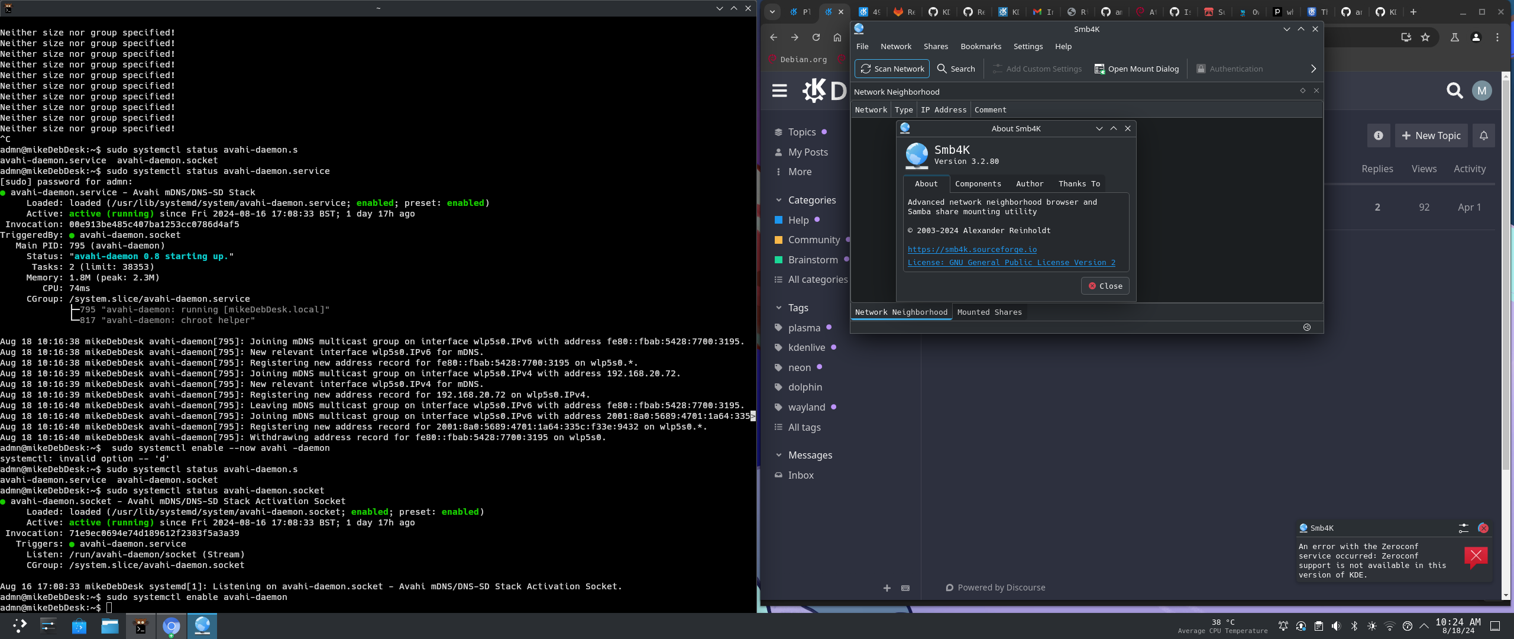Open volume control in system tray
This screenshot has height=639, width=1514.
point(1336,626)
